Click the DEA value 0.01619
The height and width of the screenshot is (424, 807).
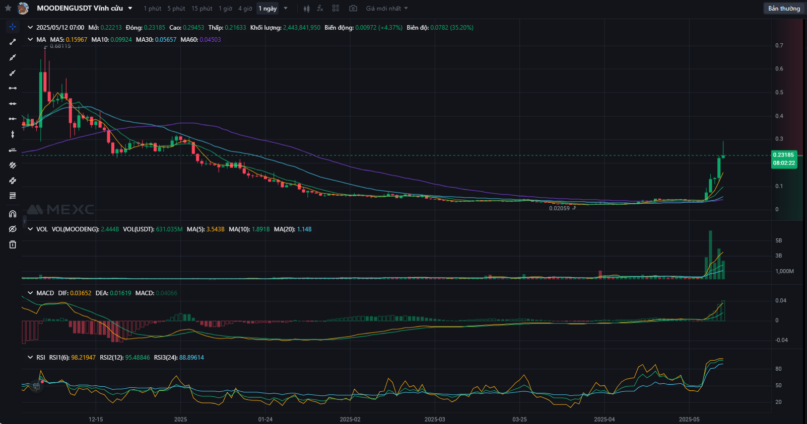pos(120,293)
